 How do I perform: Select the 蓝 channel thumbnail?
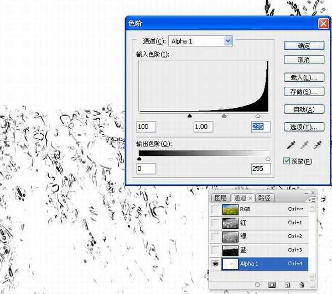point(230,250)
